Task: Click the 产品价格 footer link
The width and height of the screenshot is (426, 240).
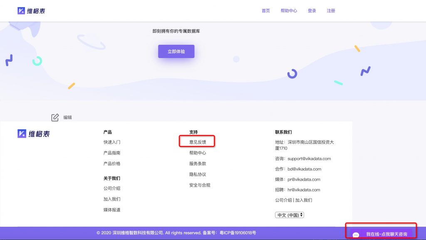Action: coord(112,164)
